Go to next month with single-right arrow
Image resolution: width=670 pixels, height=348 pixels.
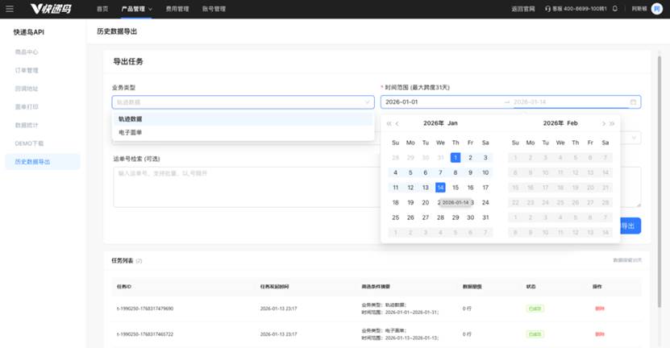[603, 123]
